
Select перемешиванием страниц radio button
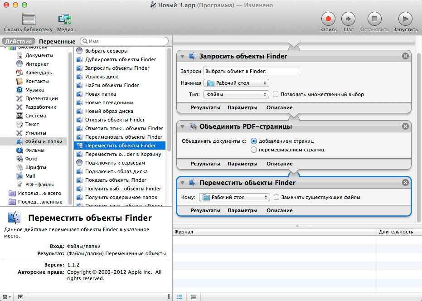pos(254,150)
